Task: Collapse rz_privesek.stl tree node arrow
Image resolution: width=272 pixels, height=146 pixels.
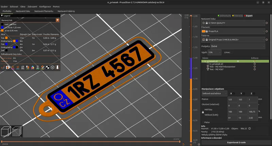Action: coord(203,61)
